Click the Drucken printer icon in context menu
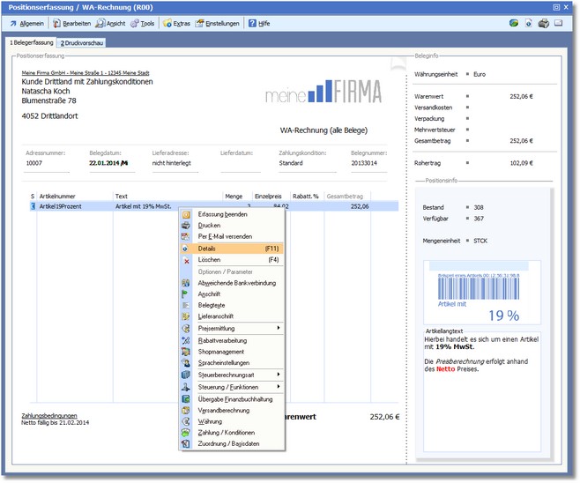The image size is (580, 483). [x=186, y=226]
